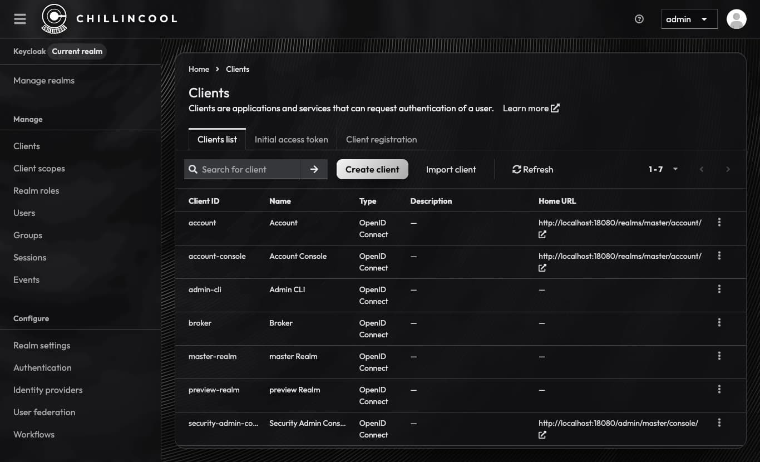Screen dimensions: 760x462
Task: Open Workflows in sidebar
Action: tap(34, 434)
